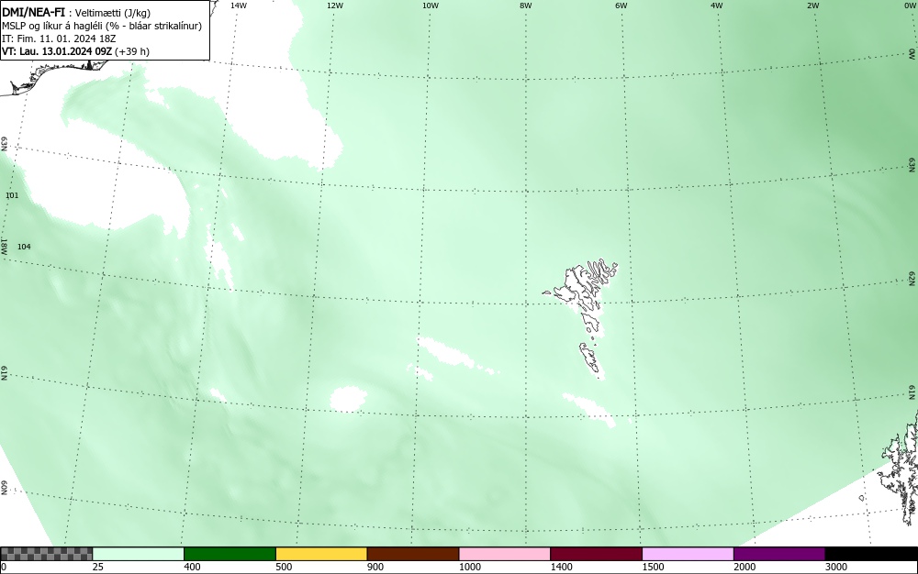The image size is (918, 574).
Task: Click the rotated 18W longitude label
Action: tap(4, 246)
